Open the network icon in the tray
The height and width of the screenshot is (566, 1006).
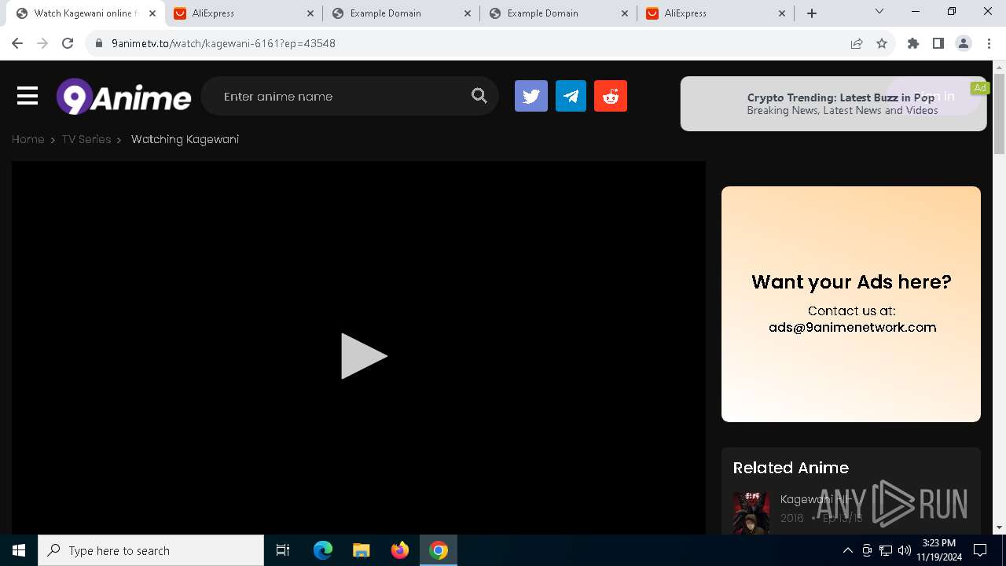click(886, 550)
